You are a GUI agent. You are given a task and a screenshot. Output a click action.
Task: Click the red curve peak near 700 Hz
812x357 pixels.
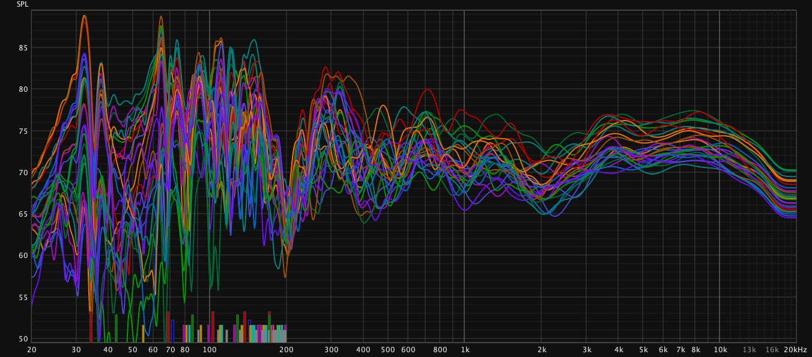(x=428, y=90)
